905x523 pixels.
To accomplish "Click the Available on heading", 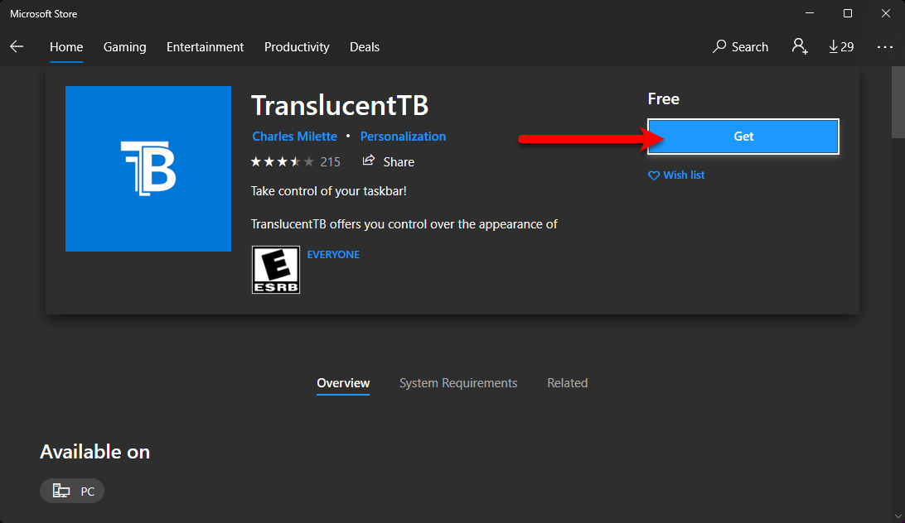I will (x=94, y=452).
